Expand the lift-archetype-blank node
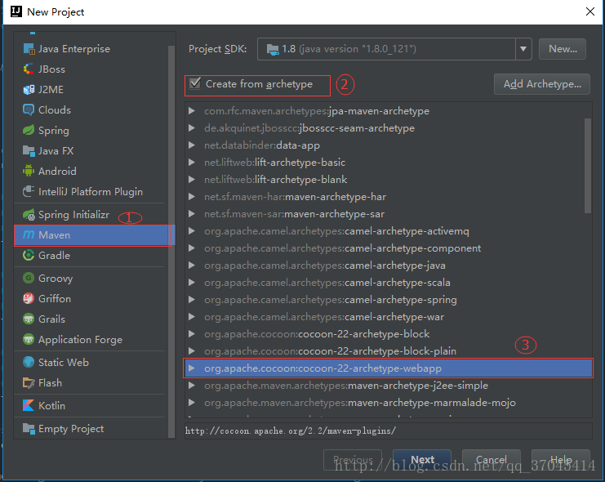The image size is (605, 482). tap(191, 179)
